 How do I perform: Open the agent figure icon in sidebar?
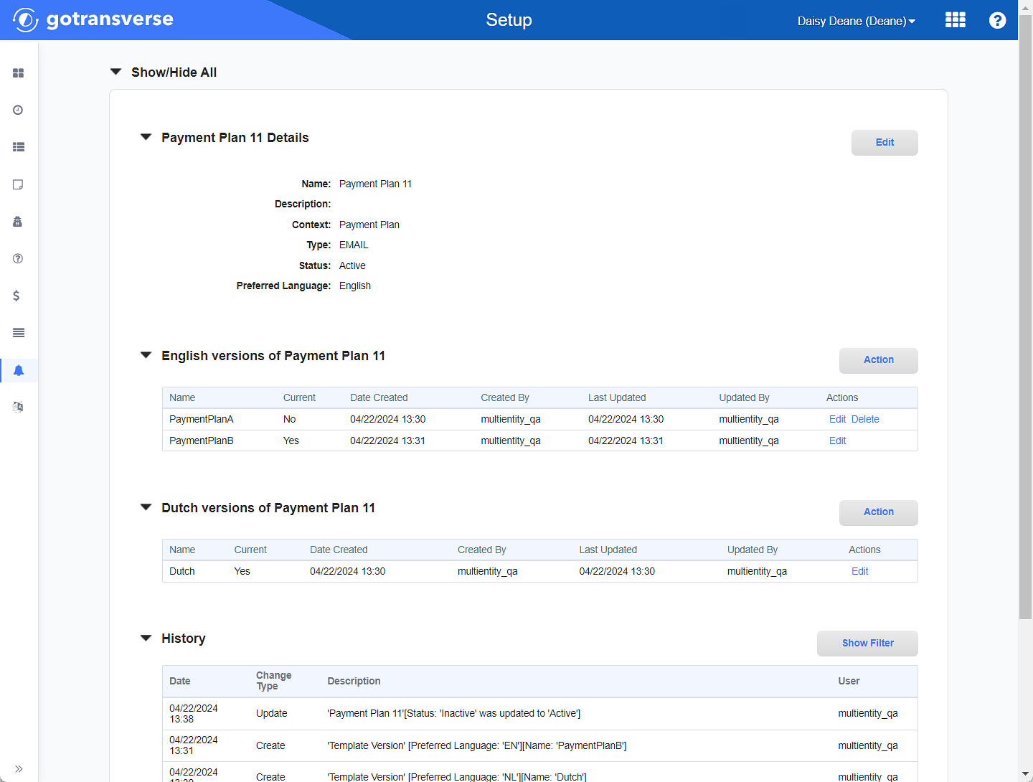point(19,222)
